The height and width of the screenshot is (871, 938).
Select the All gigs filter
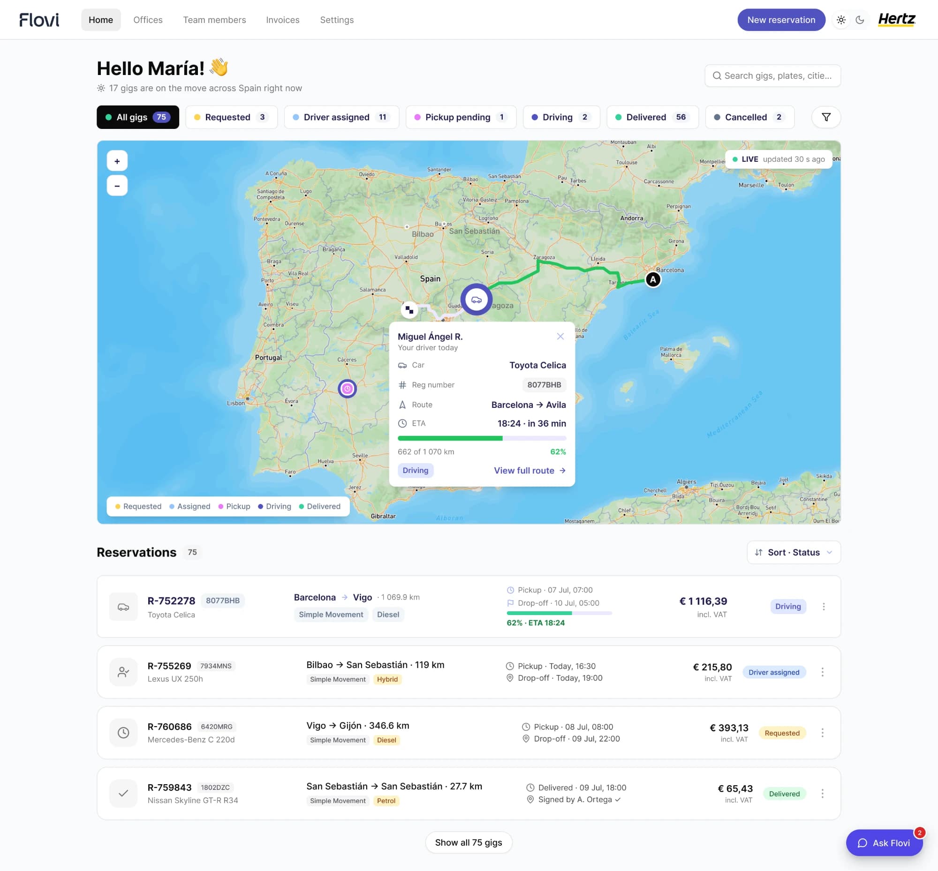[x=138, y=117]
